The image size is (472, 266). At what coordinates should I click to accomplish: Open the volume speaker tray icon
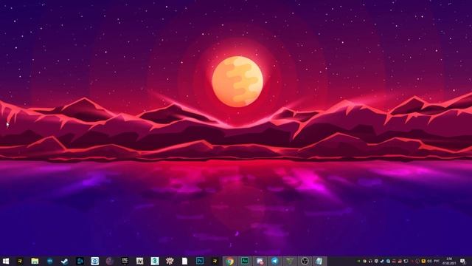pos(429,261)
